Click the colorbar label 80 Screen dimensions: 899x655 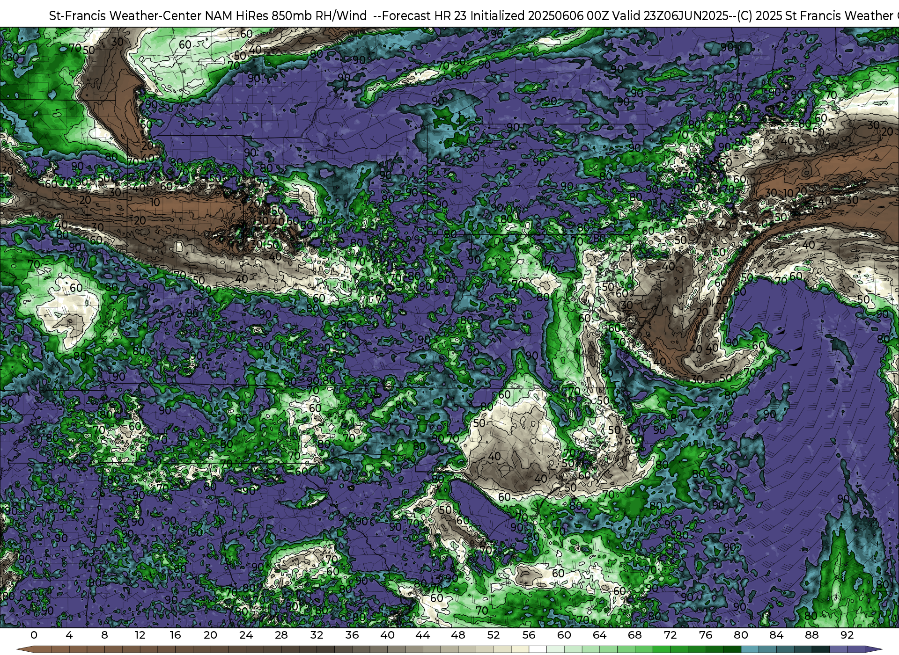tap(741, 635)
